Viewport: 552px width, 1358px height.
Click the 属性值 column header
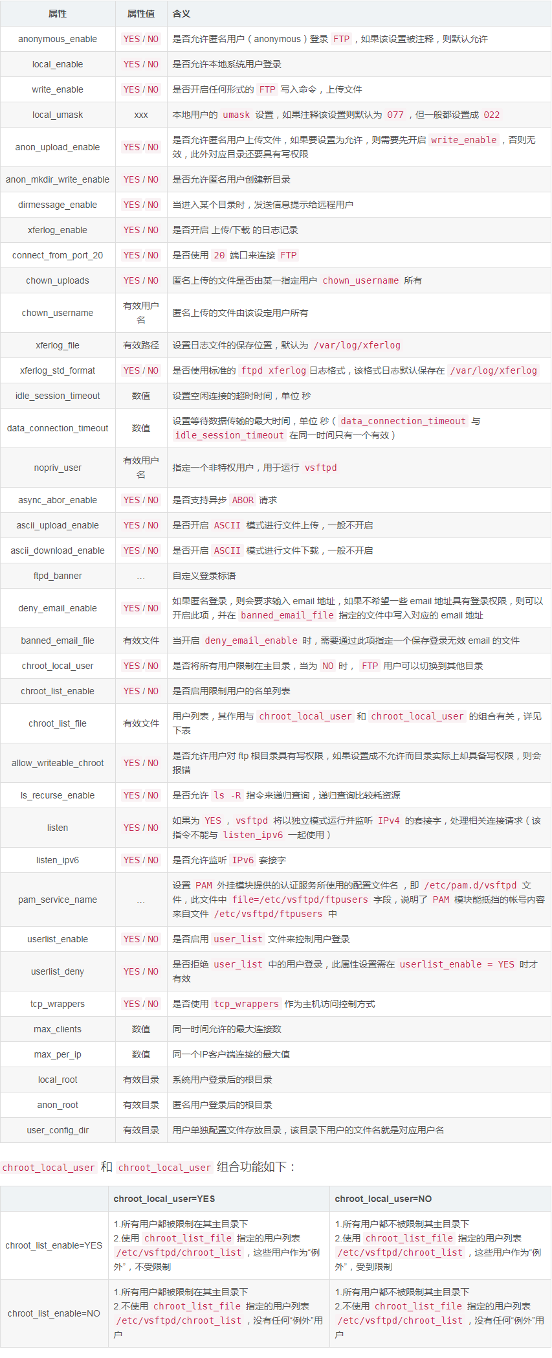[x=141, y=14]
